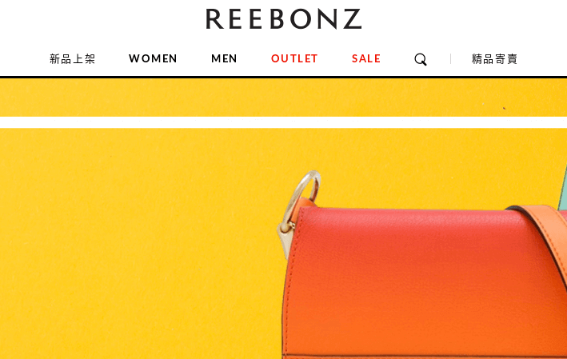Open search with the magnifier icon
Screen dimensions: 567x359
click(x=421, y=59)
